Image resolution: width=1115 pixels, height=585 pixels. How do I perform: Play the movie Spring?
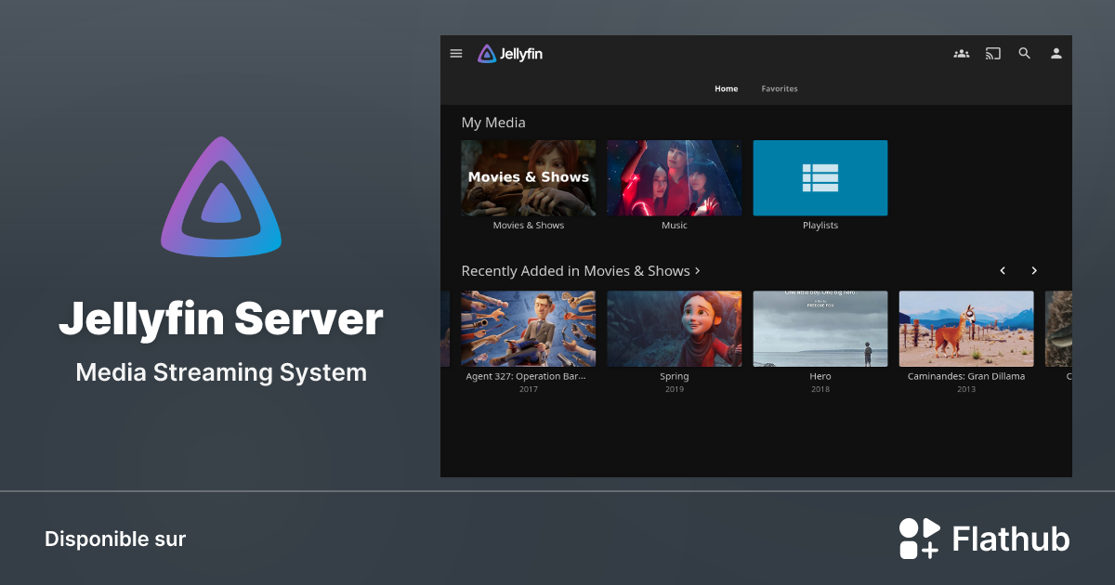pyautogui.click(x=674, y=328)
